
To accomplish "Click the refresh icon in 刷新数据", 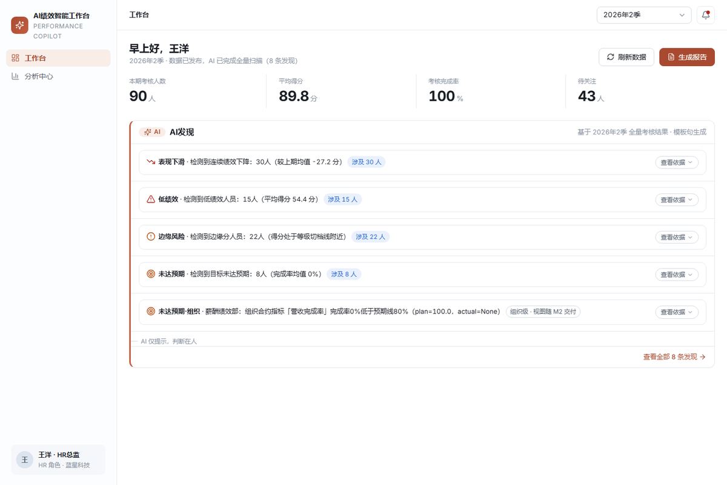I will click(x=610, y=57).
